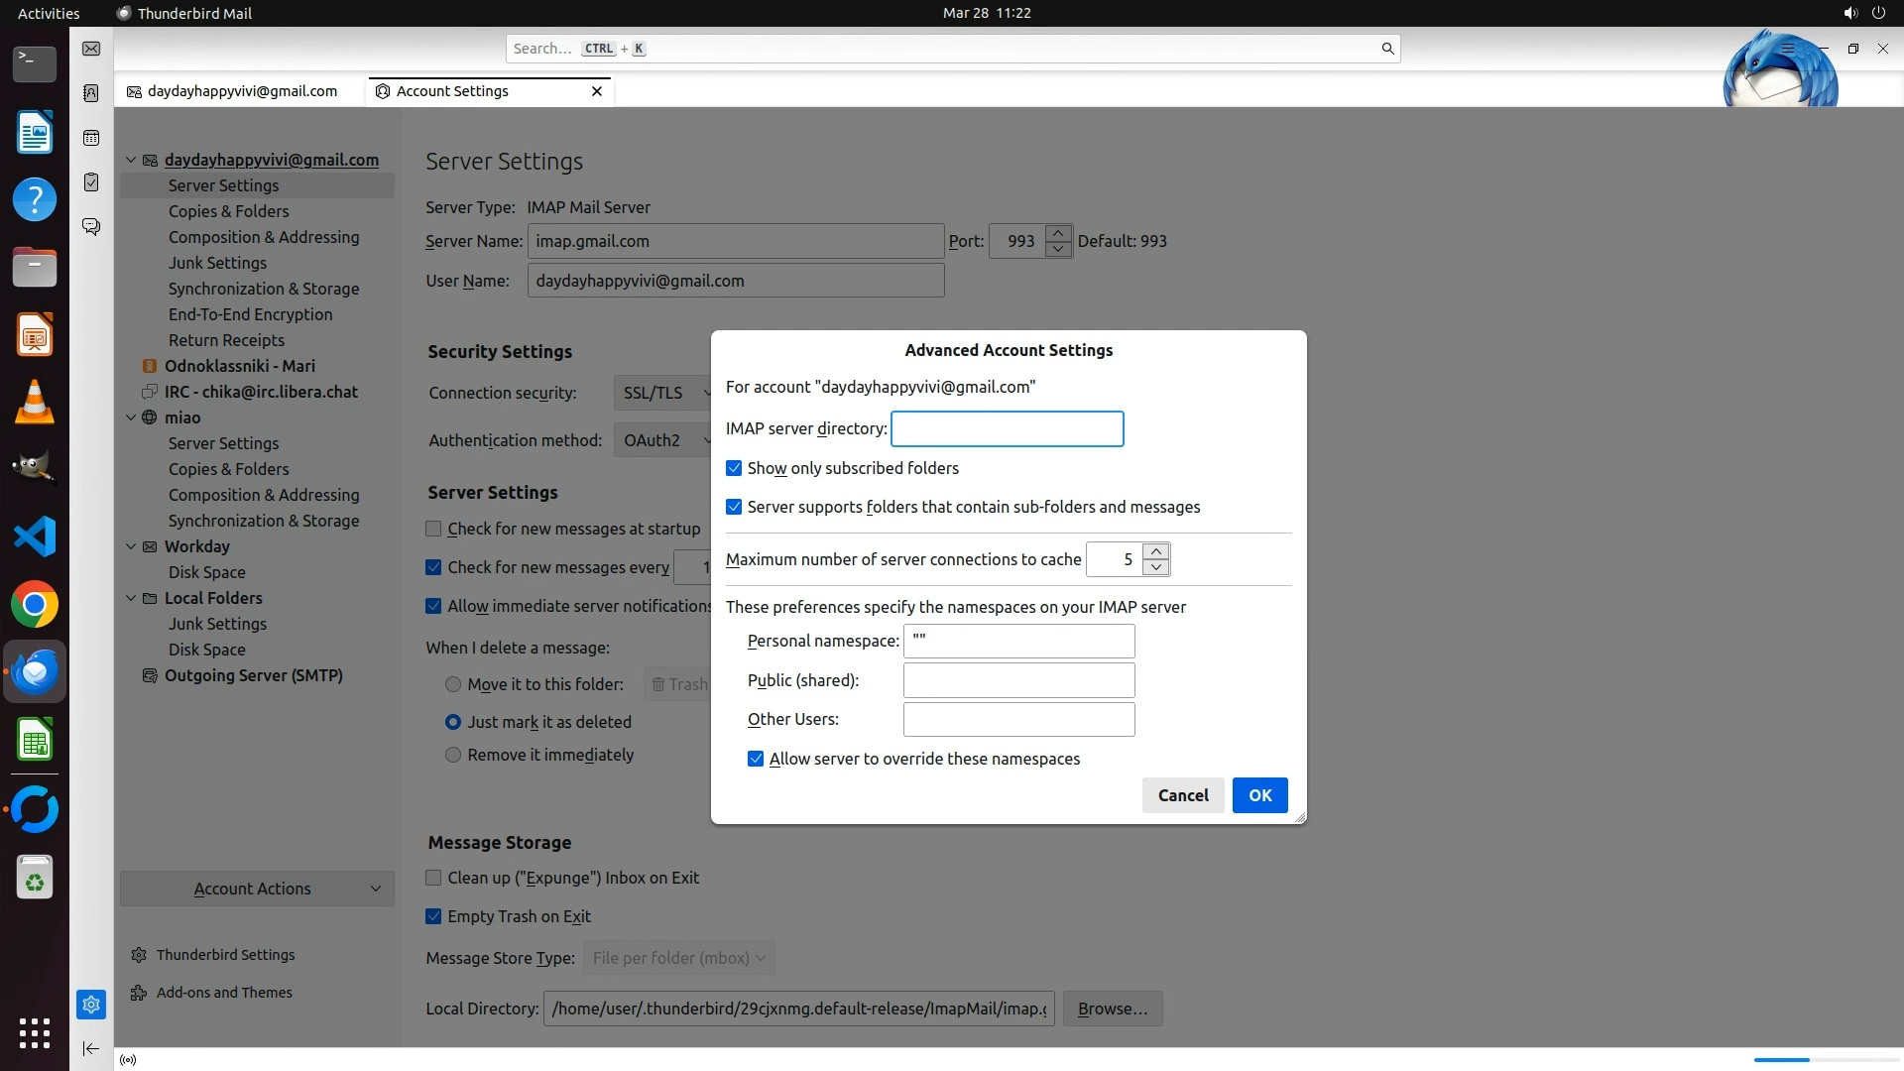1904x1071 pixels.
Task: Click the Settings gear in spaces toolbar
Action: coord(91,1005)
